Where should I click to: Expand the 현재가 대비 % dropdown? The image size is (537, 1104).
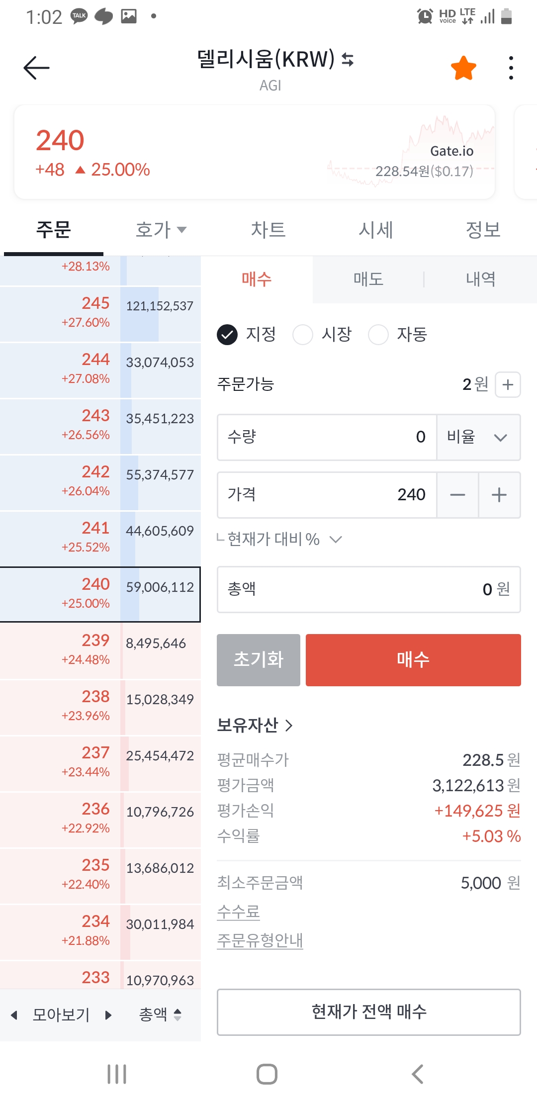336,539
